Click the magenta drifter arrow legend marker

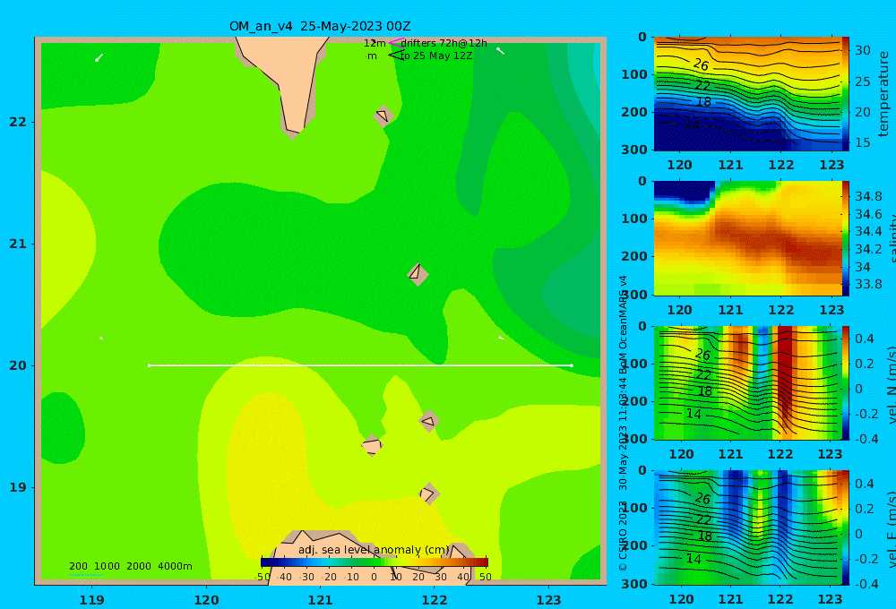[x=396, y=42]
